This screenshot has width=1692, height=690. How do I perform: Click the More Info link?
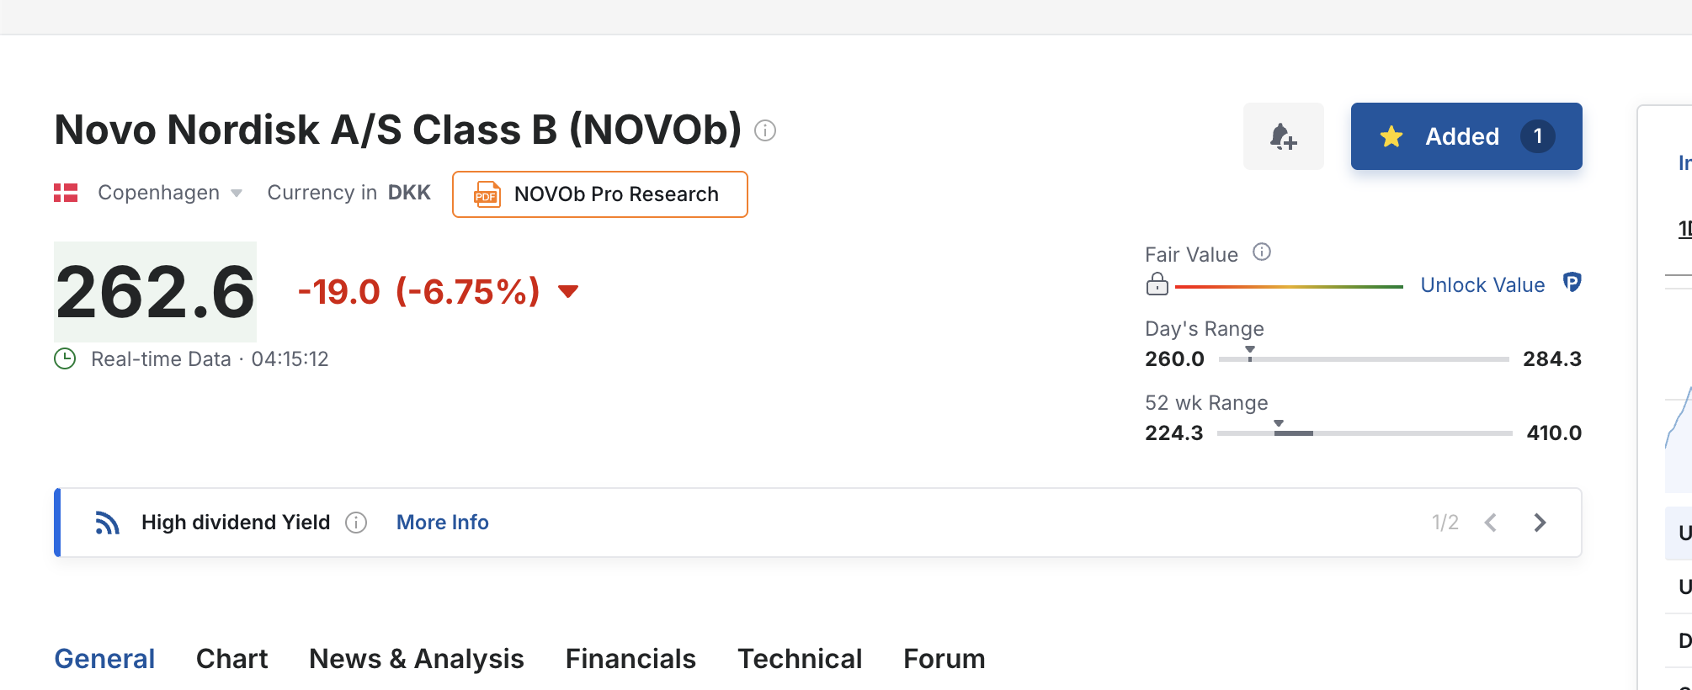(x=443, y=523)
